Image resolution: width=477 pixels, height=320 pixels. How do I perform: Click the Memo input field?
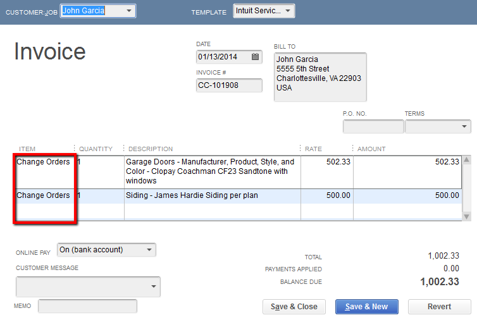point(87,306)
